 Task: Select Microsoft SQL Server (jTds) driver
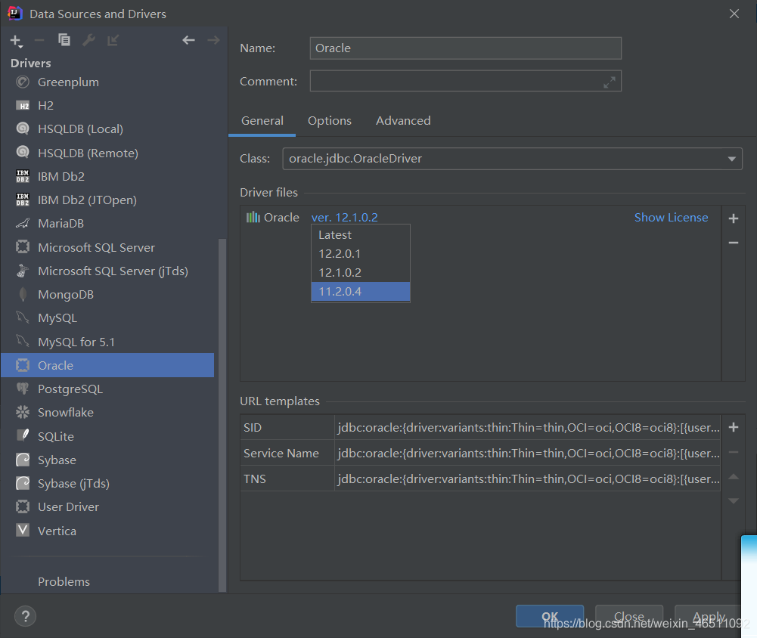(x=107, y=271)
